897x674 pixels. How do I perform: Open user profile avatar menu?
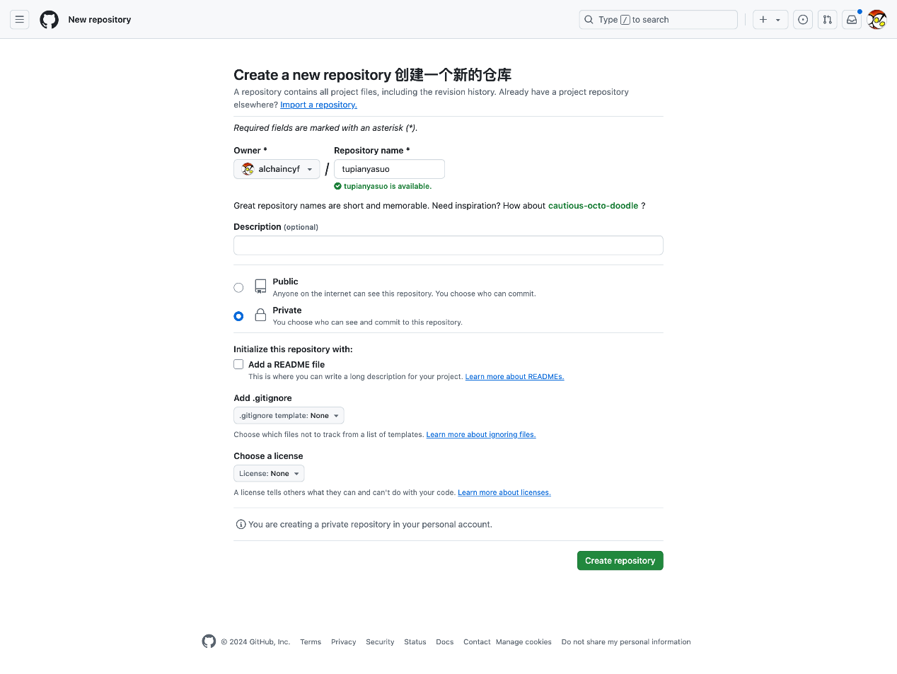click(x=876, y=20)
